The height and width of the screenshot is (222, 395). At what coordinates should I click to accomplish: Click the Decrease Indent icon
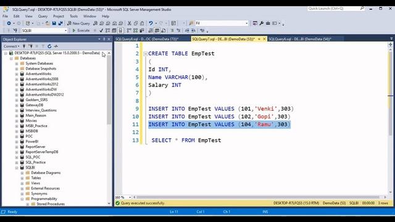[x=187, y=30]
